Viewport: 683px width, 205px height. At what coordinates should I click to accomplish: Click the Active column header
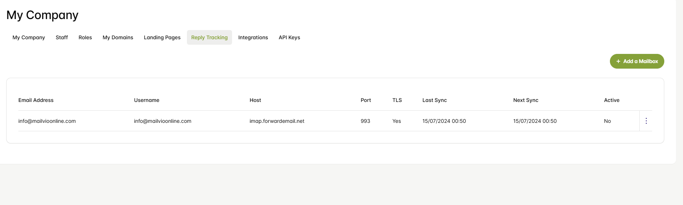pos(611,100)
